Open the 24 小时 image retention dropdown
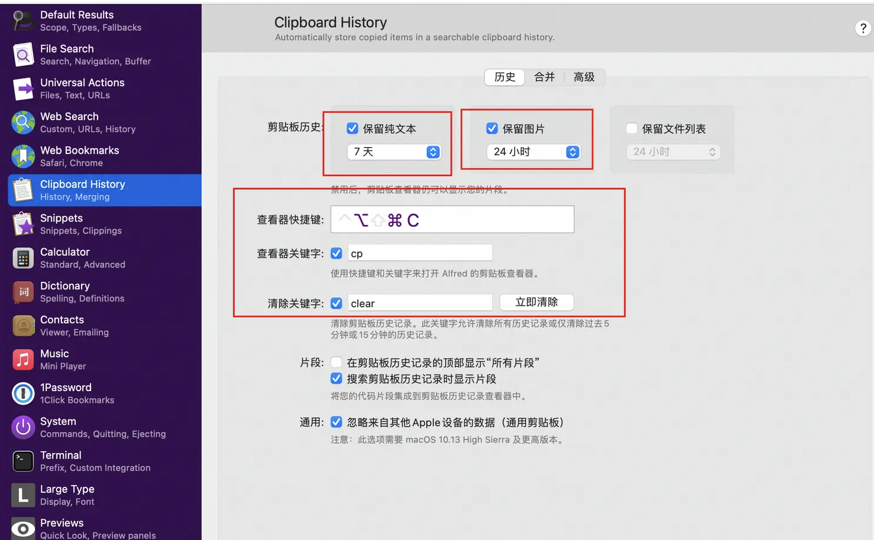The width and height of the screenshot is (874, 540). pos(533,152)
